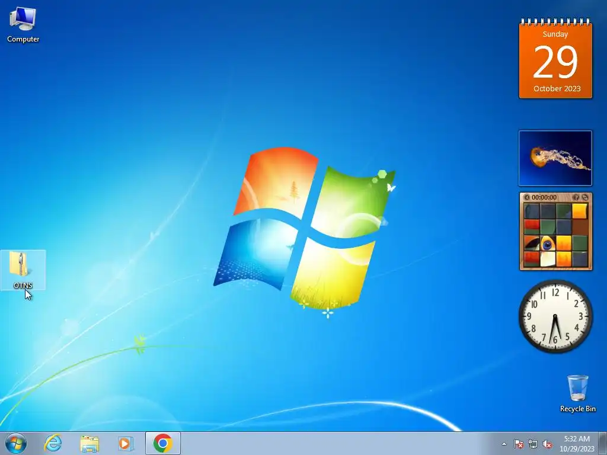Launch Windows Media Player from taskbar
The width and height of the screenshot is (607, 455).
coord(126,443)
